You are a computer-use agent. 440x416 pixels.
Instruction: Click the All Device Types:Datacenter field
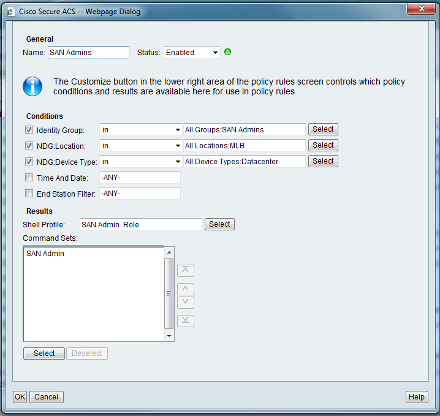coord(245,162)
